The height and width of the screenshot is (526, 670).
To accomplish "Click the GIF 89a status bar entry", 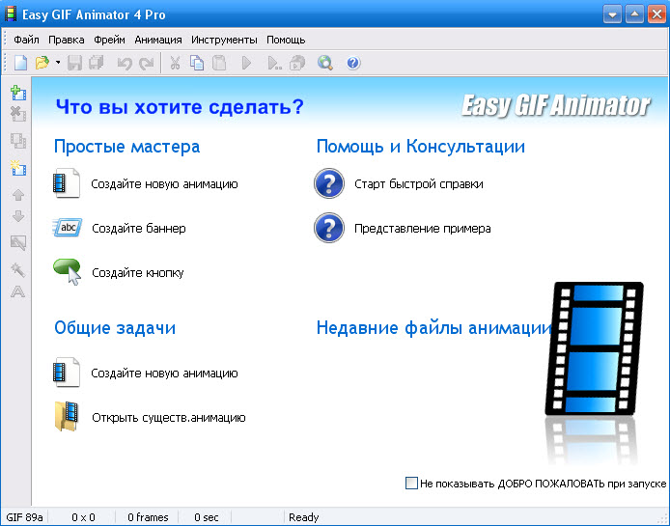I will click(25, 517).
